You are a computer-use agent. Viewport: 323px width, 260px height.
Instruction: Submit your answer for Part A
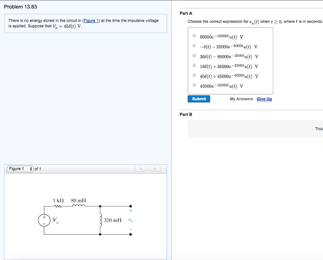pos(199,99)
